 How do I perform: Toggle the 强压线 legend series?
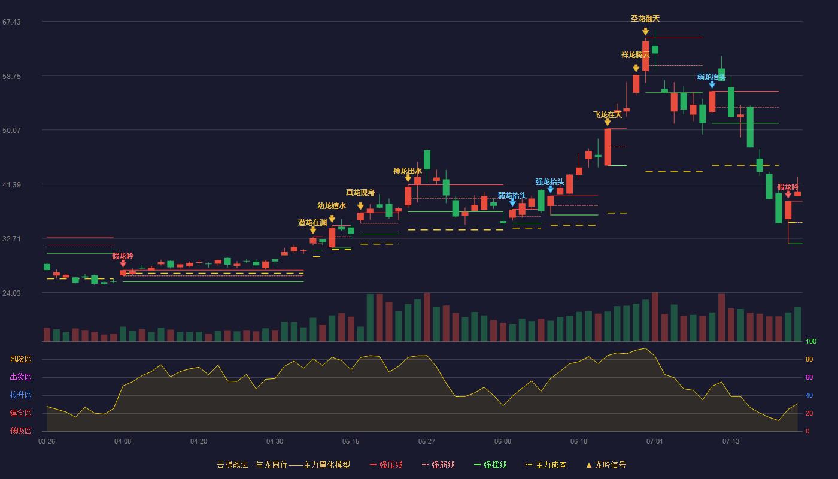(x=386, y=465)
